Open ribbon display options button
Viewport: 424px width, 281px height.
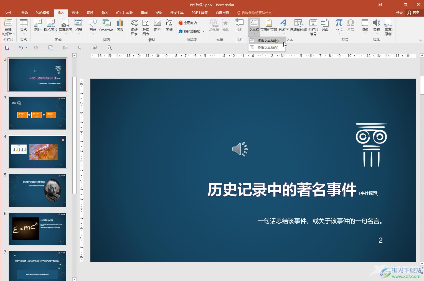(x=380, y=5)
